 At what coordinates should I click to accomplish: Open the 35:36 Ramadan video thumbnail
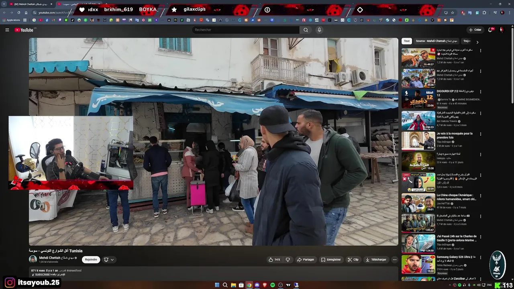click(418, 78)
